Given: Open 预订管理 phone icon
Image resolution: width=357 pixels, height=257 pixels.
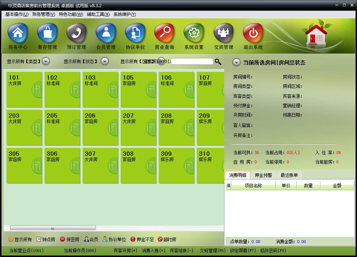Looking at the screenshot, I should [x=76, y=33].
